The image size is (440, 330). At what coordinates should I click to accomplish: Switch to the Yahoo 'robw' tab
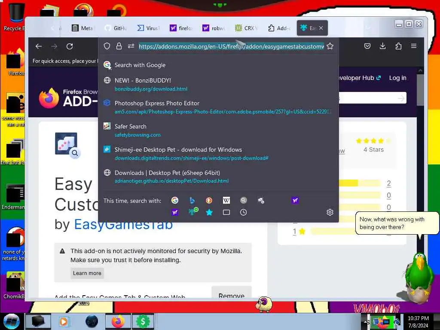(214, 28)
